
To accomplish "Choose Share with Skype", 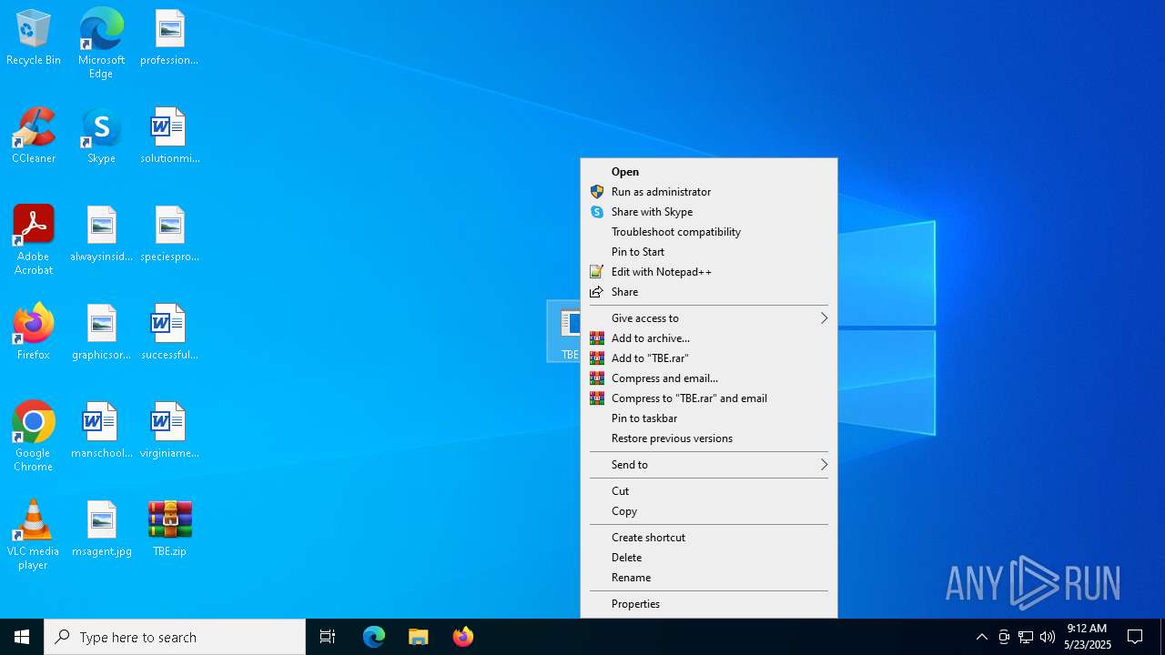I will point(709,212).
